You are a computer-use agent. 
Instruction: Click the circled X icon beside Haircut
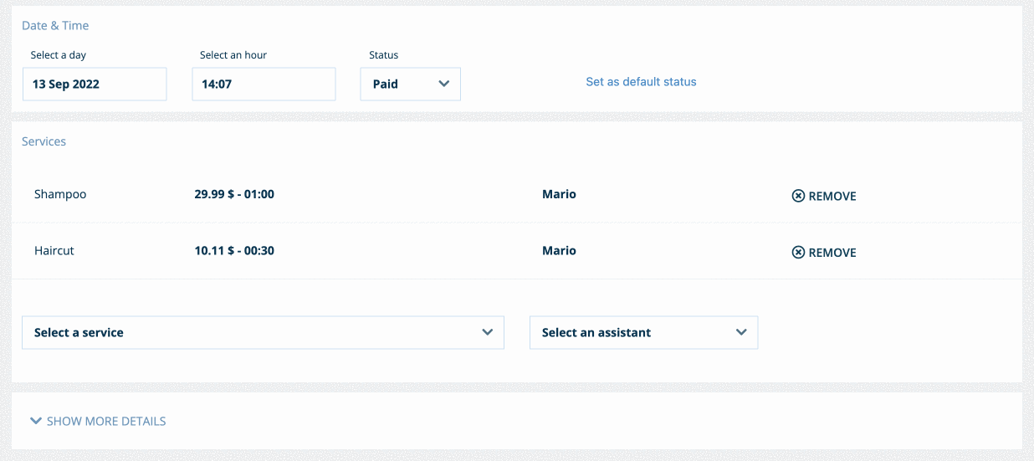tap(798, 253)
